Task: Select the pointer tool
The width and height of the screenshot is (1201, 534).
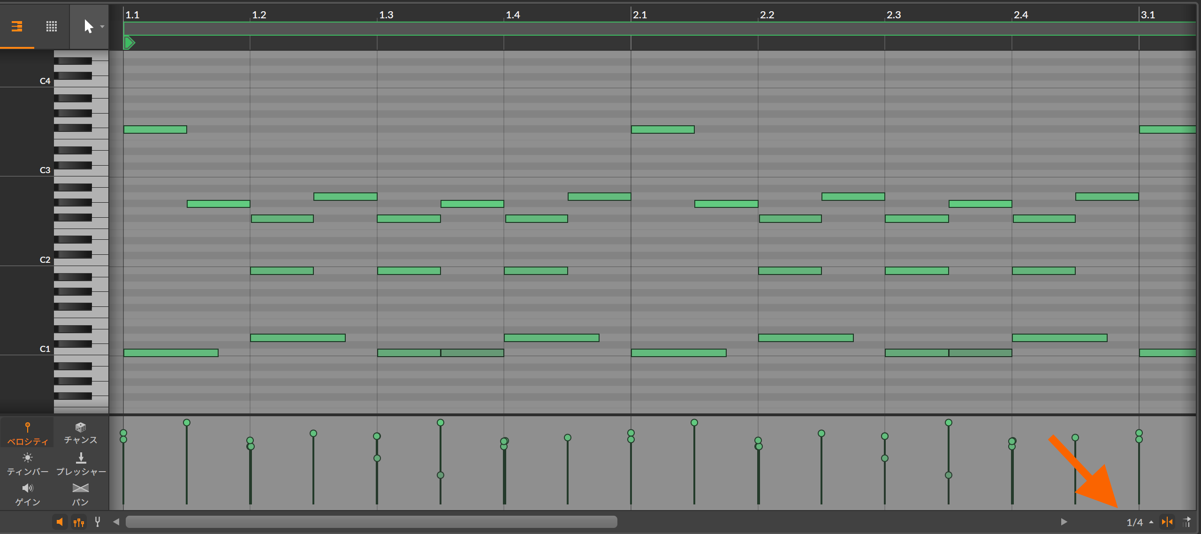Action: [x=88, y=26]
